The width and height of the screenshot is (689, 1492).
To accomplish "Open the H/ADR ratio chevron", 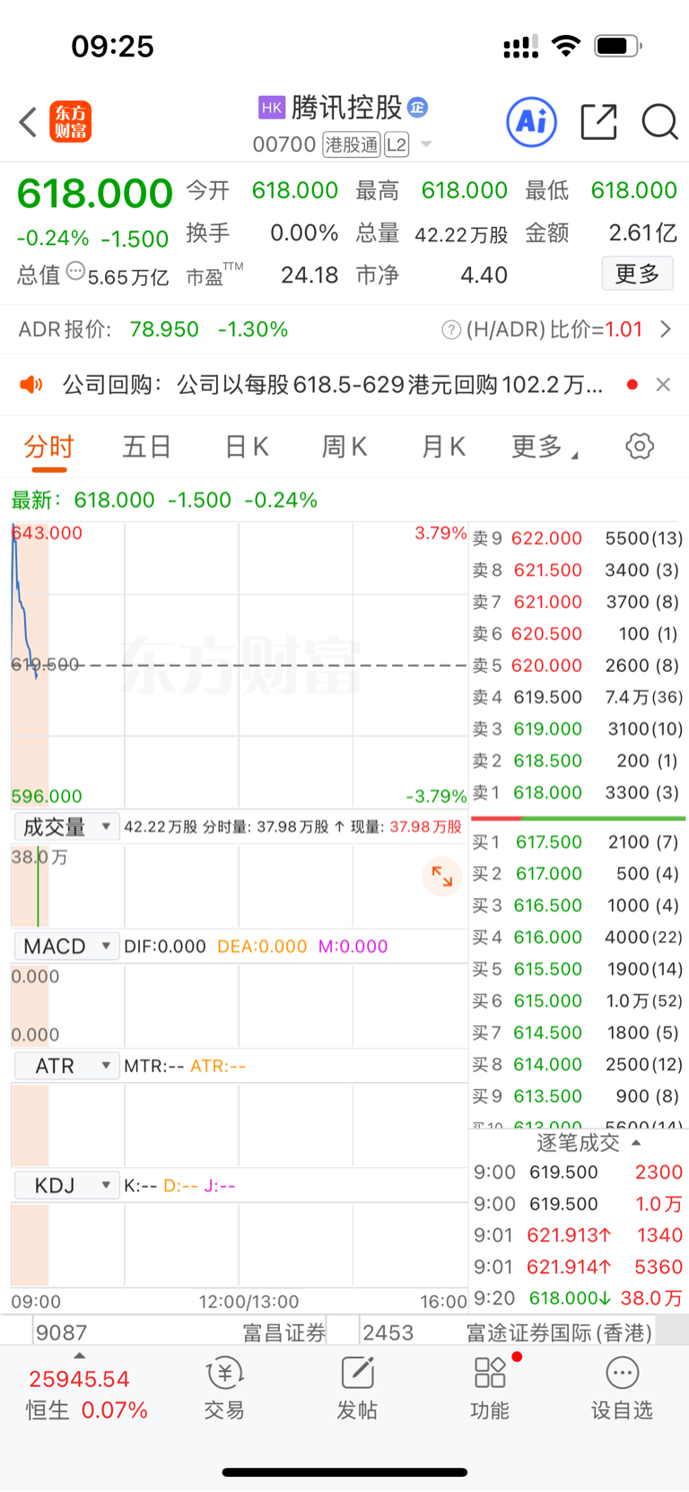I will tap(666, 330).
